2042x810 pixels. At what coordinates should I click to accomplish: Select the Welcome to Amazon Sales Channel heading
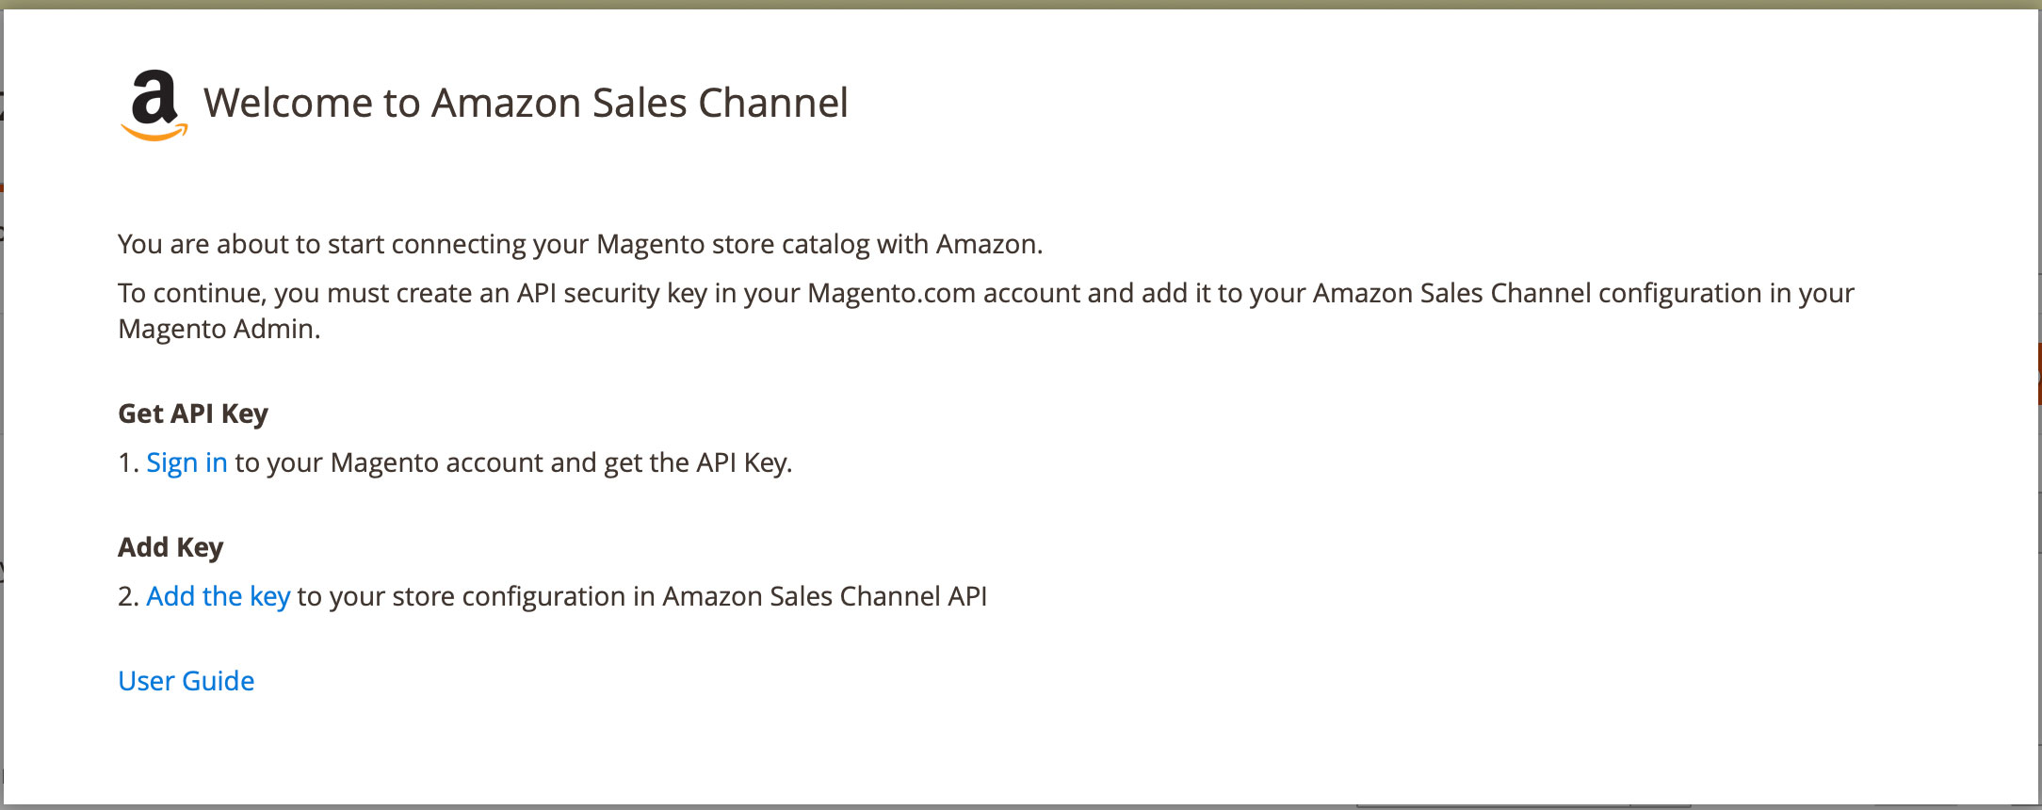point(526,103)
